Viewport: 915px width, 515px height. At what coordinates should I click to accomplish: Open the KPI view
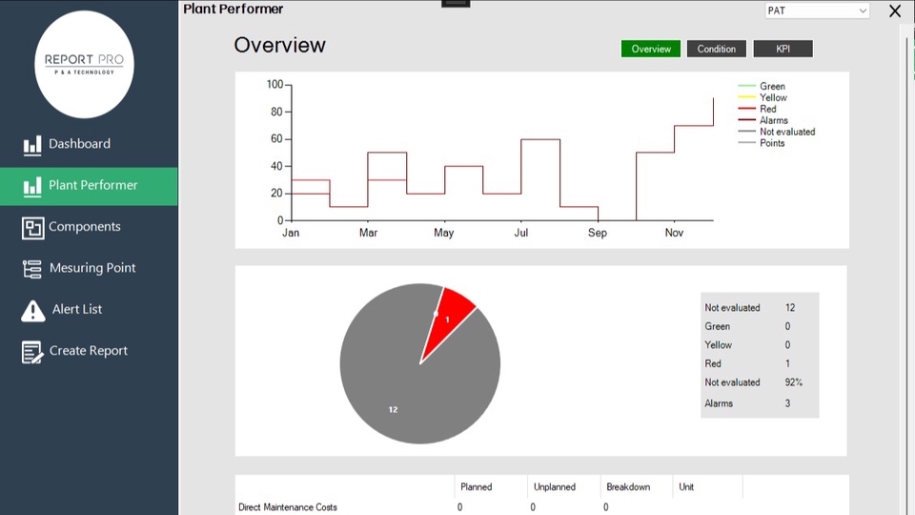pyautogui.click(x=783, y=49)
